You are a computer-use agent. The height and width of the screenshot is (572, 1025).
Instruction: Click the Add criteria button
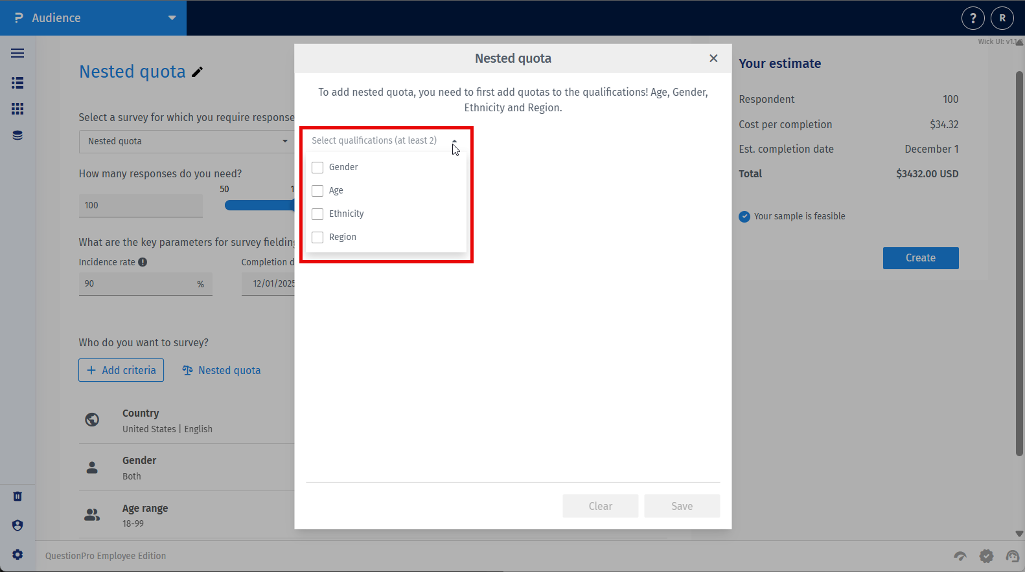click(121, 370)
